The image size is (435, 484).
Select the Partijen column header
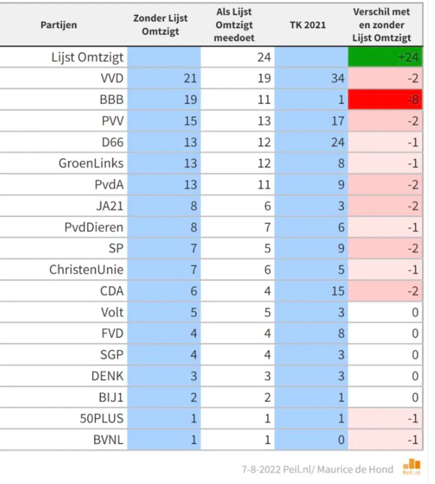coord(59,25)
